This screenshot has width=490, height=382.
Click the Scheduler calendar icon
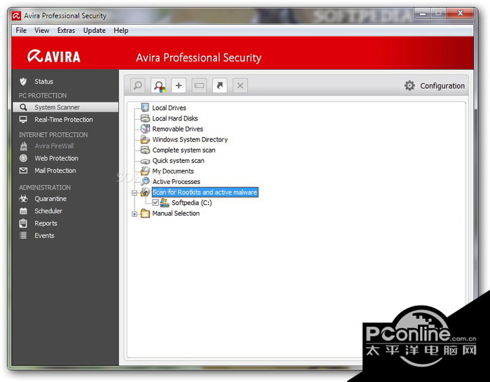coord(23,211)
